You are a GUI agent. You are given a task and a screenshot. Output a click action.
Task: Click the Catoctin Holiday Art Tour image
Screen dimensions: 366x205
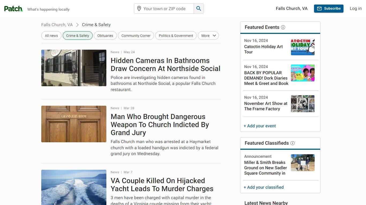[x=303, y=47]
